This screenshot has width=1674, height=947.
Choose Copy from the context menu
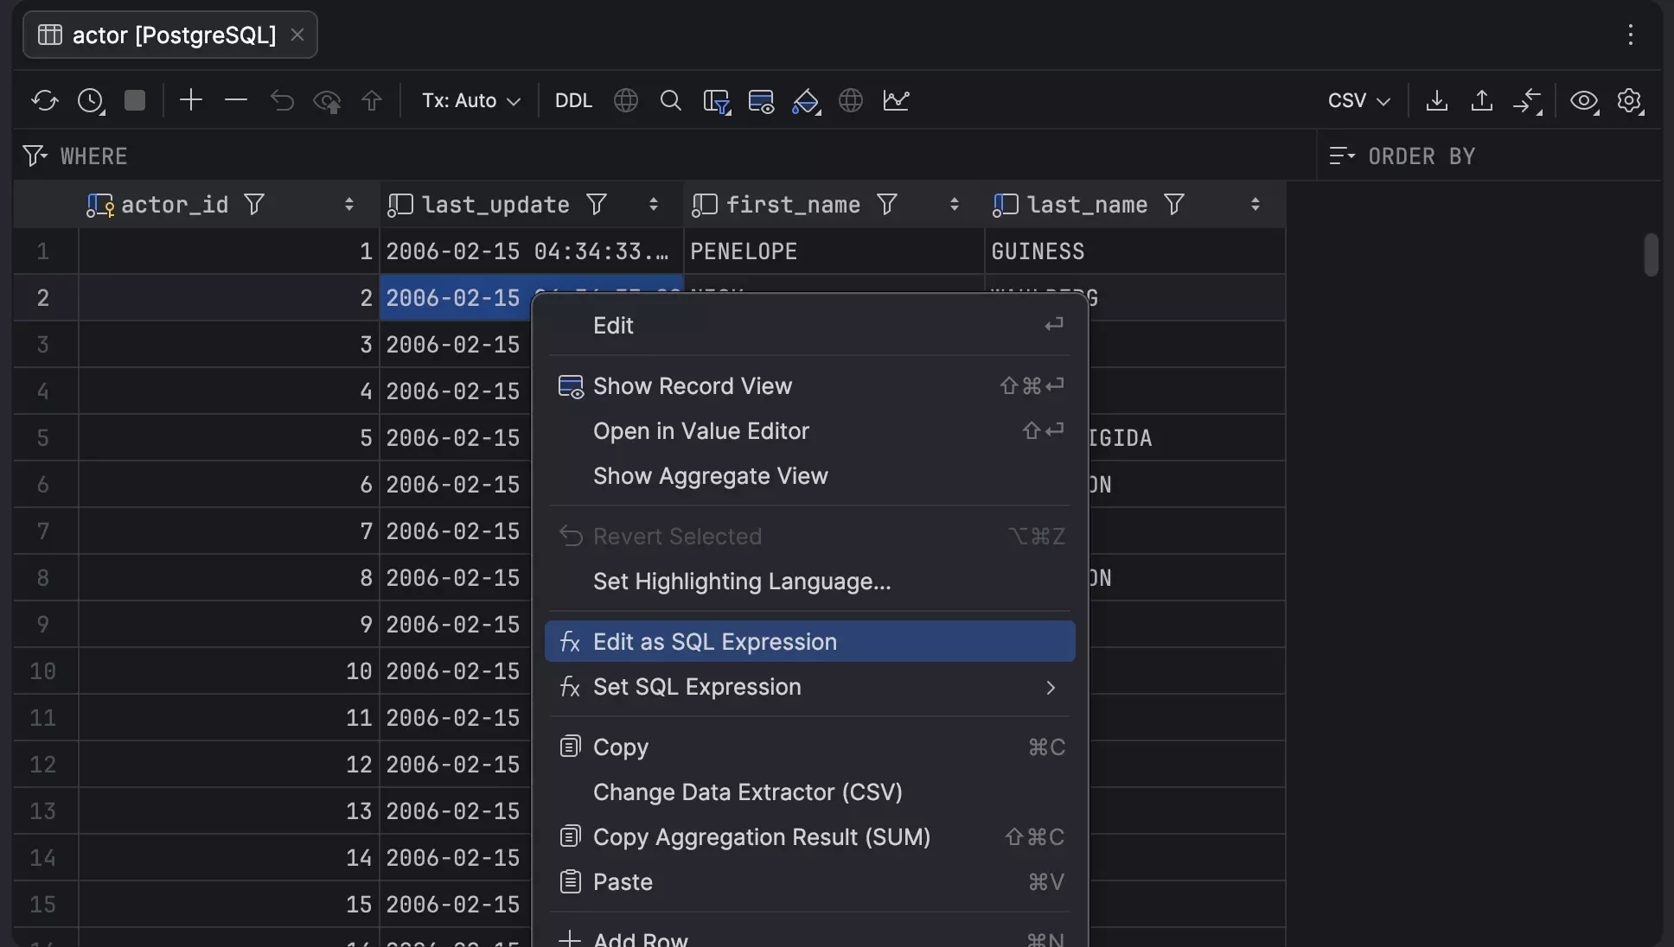click(810, 747)
